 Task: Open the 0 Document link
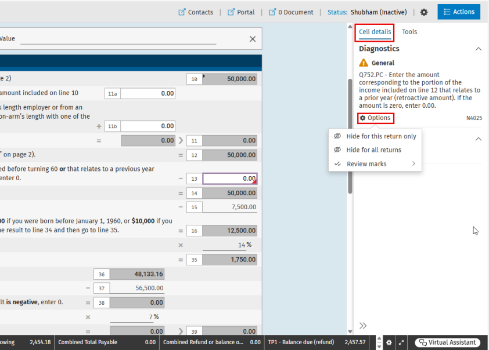point(272,12)
